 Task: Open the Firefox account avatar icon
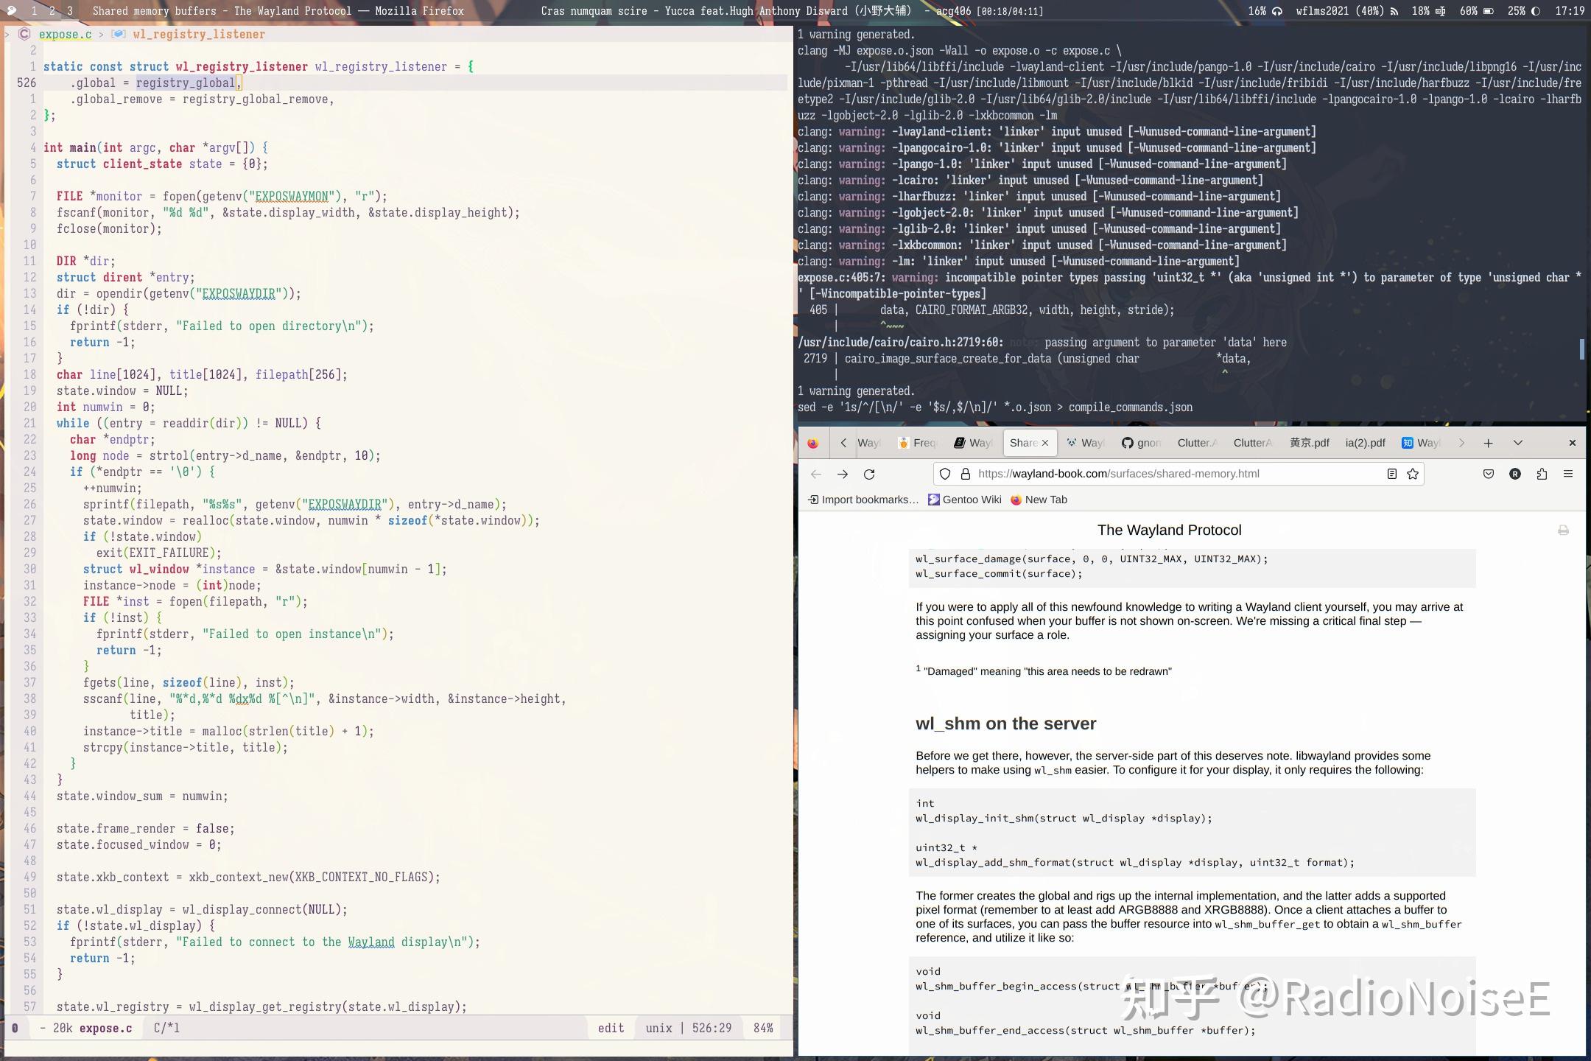[x=1515, y=475]
